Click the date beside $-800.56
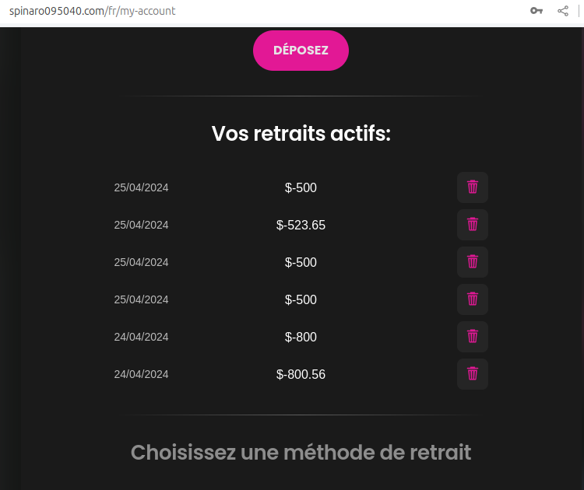 click(141, 374)
